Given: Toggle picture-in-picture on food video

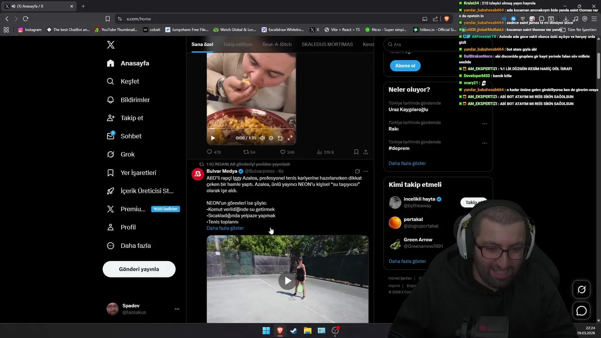Looking at the screenshot, I should pos(280,138).
